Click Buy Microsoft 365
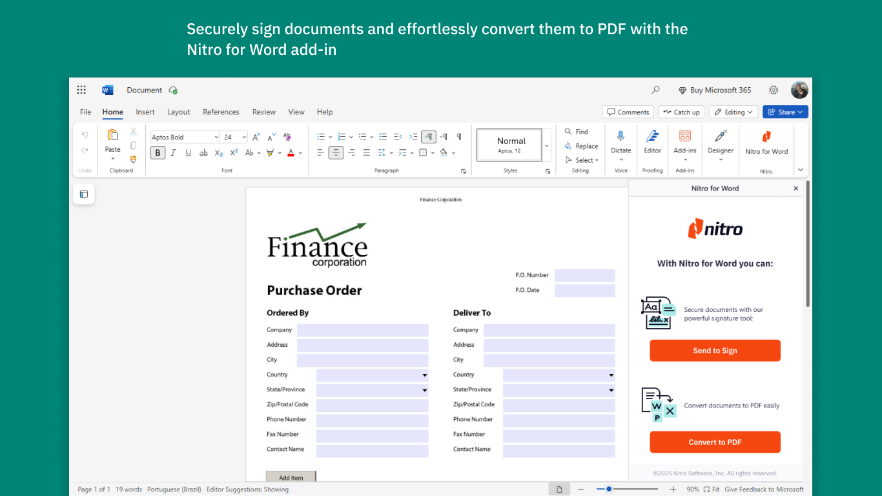 [x=715, y=90]
